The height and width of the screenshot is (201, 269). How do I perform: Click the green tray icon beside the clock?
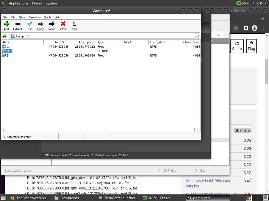(238, 3)
